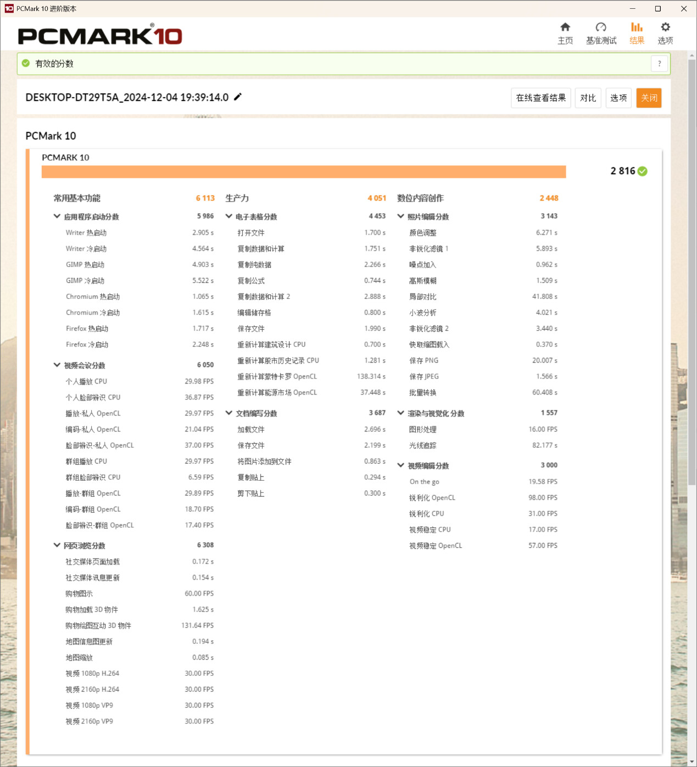Collapse the 电子表格分数 section
This screenshot has width=697, height=767.
[229, 216]
